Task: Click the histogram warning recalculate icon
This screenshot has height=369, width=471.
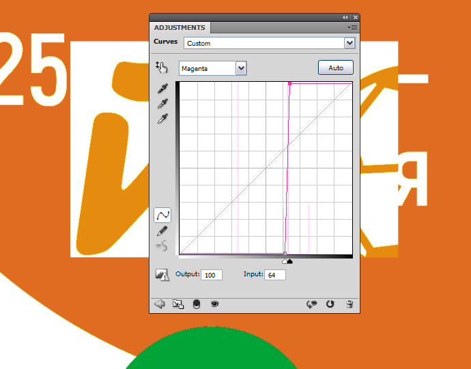Action: pyautogui.click(x=162, y=275)
